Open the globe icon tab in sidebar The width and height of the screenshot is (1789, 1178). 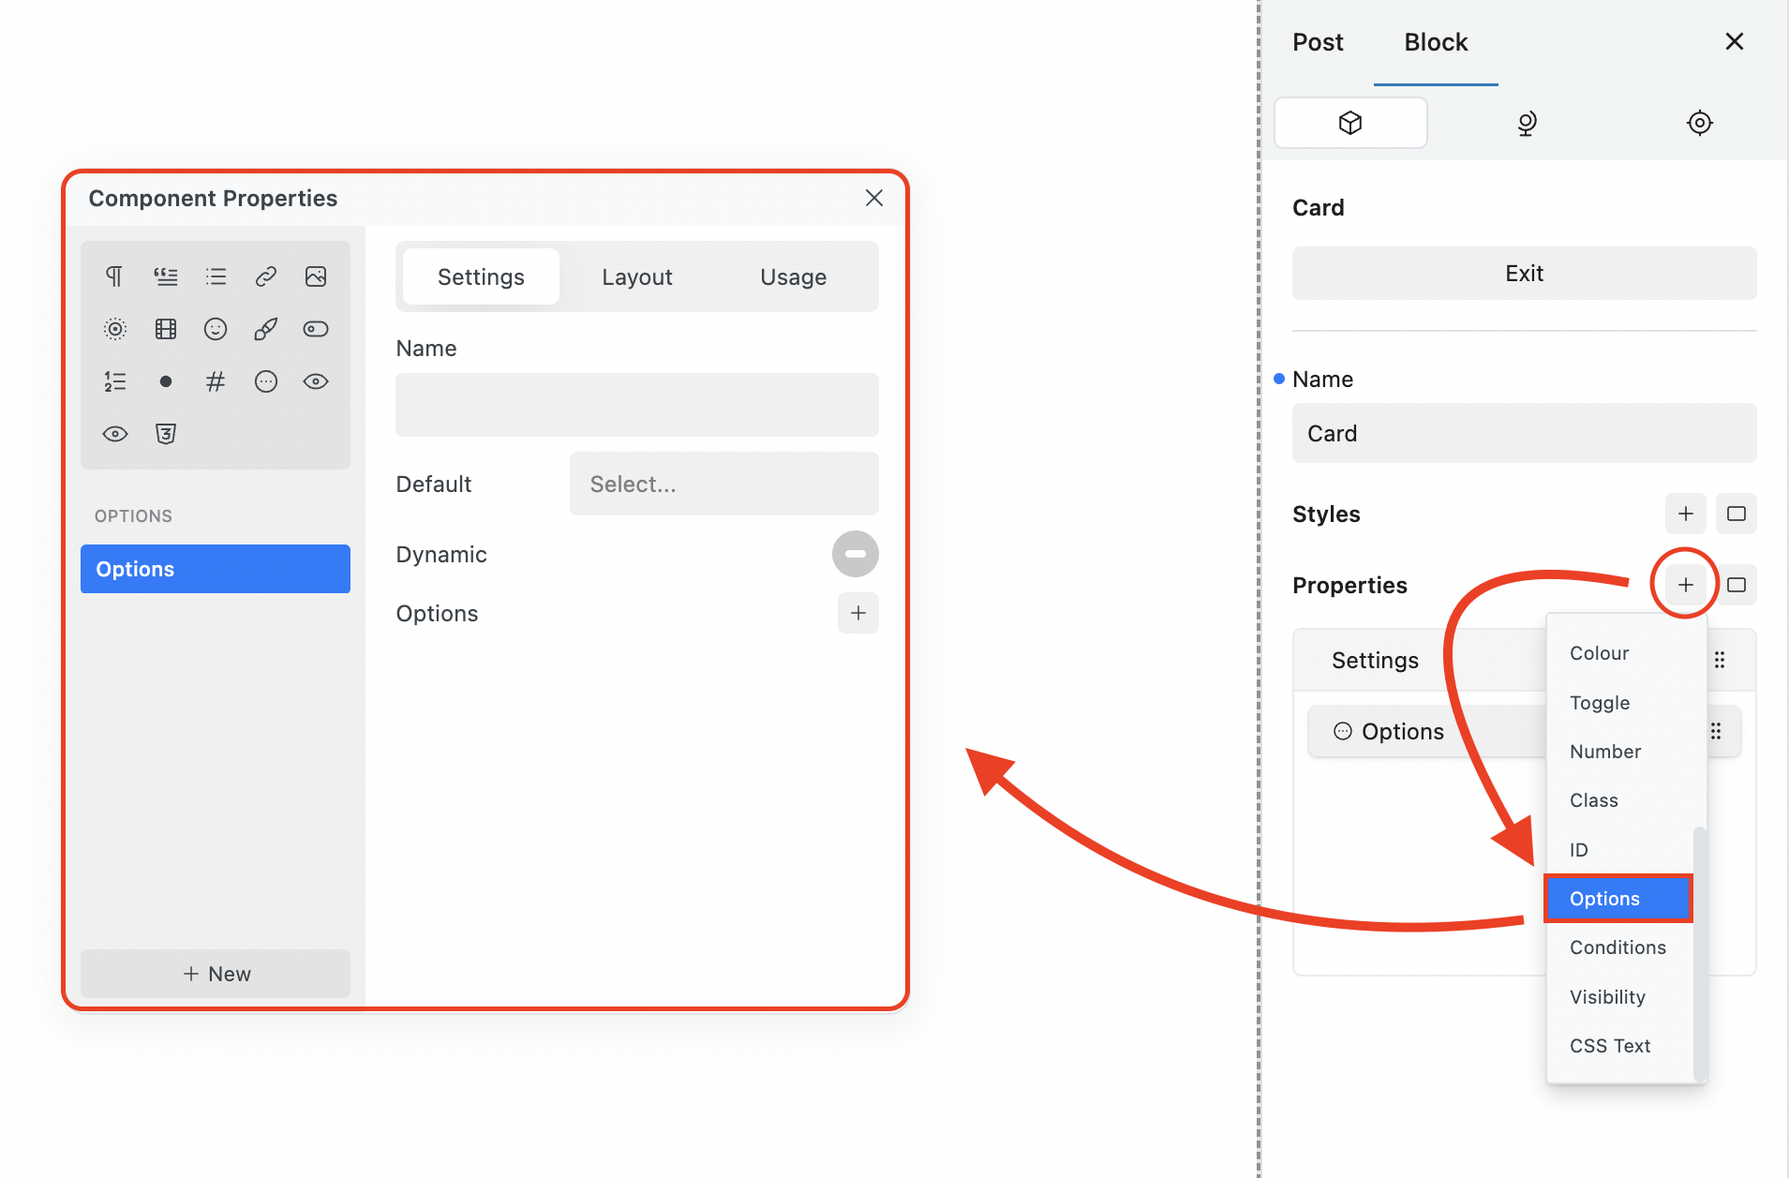click(1526, 123)
